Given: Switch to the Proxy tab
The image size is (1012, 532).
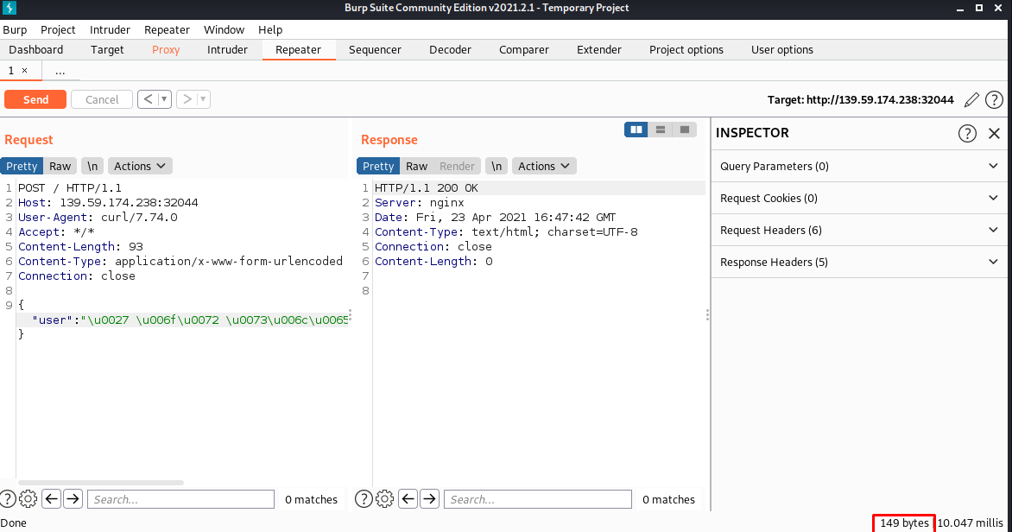Looking at the screenshot, I should pos(166,50).
